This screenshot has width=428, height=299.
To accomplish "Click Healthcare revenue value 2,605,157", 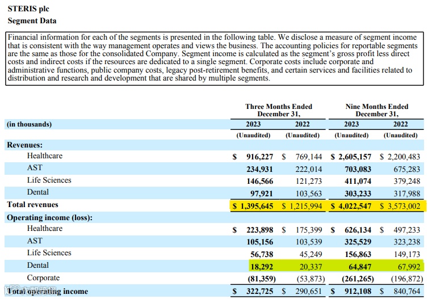I will click(x=355, y=157).
